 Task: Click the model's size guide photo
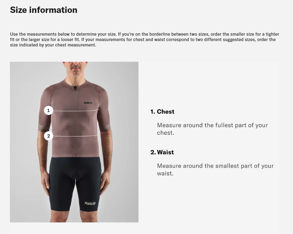click(x=74, y=142)
